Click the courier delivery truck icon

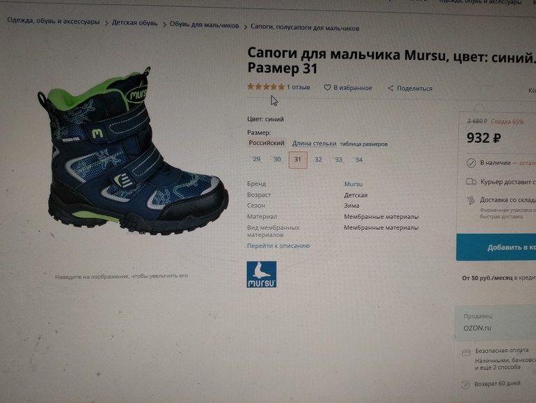[x=471, y=181]
